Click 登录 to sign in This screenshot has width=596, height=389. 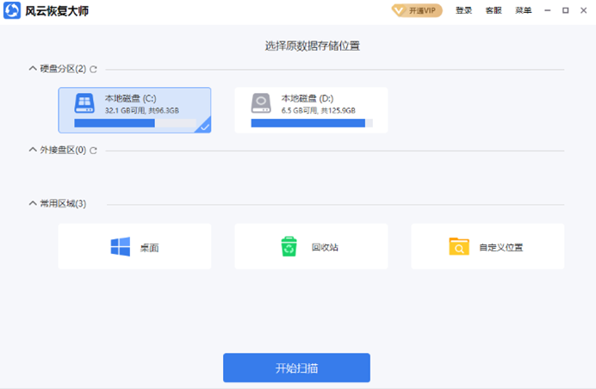pos(463,10)
